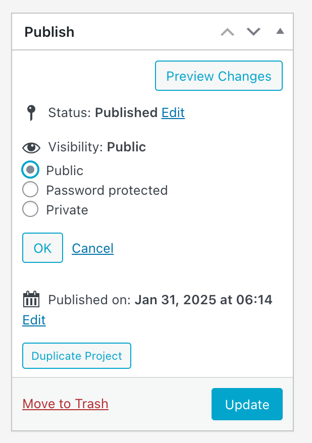The image size is (312, 443).
Task: Open the Move to Trash link
Action: pos(65,404)
